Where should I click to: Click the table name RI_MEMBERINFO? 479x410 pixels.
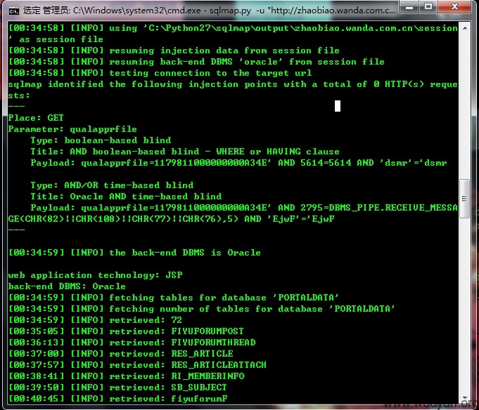(207, 376)
